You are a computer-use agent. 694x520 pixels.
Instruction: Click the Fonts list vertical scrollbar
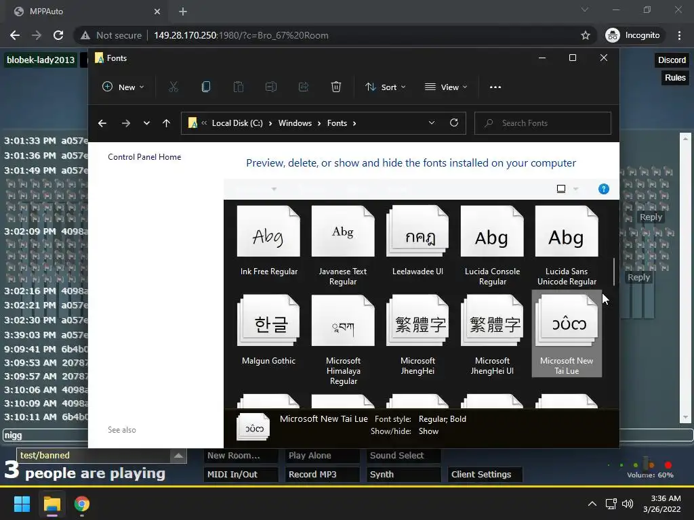click(x=614, y=272)
